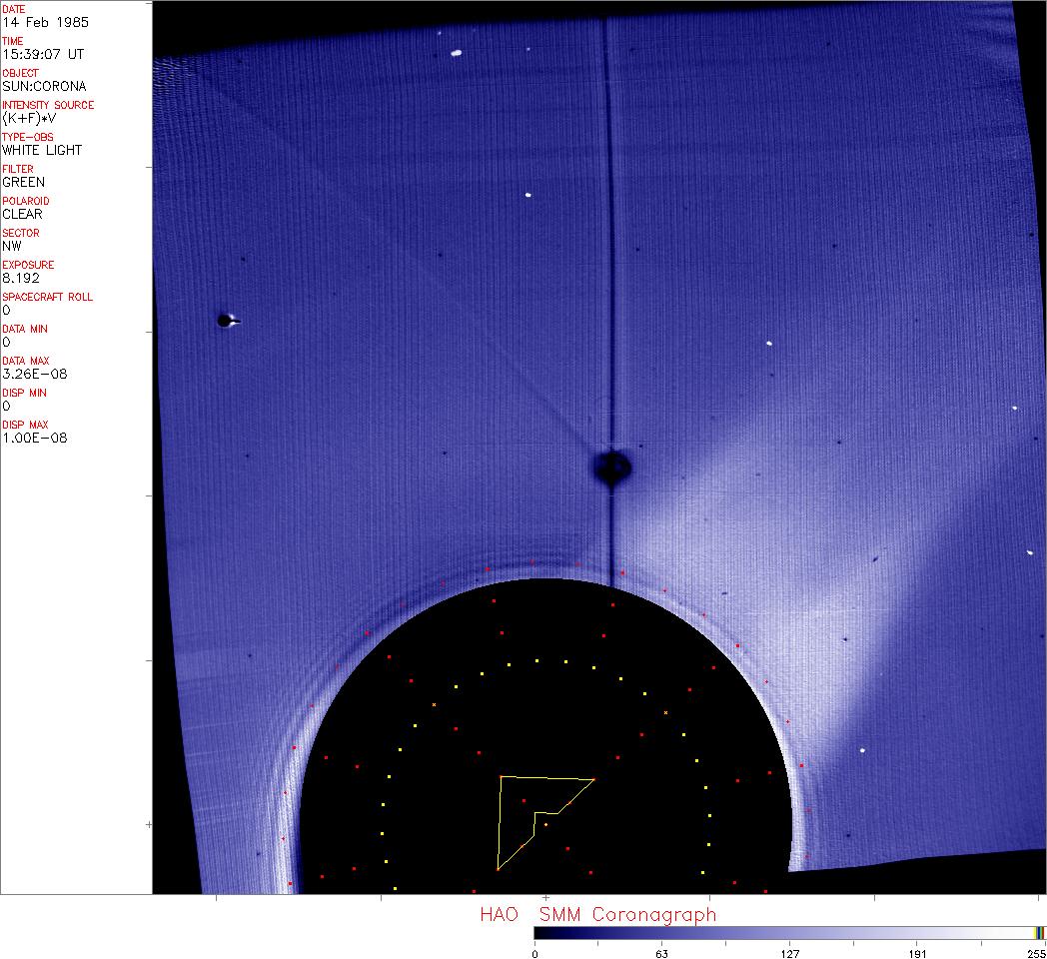Select the 1.00E-08 display max value
Screen dimensions: 1047x959
pyautogui.click(x=35, y=439)
